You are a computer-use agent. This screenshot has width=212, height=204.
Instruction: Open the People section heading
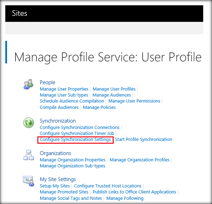click(x=48, y=82)
